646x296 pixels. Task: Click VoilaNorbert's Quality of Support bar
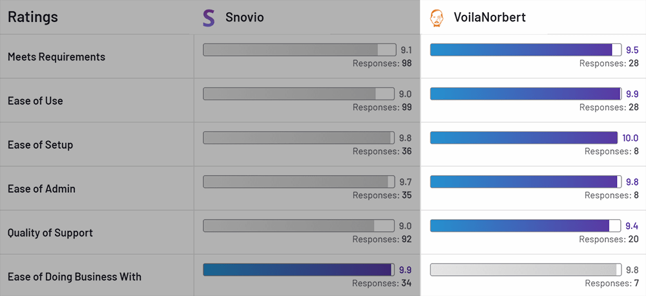[x=526, y=226]
